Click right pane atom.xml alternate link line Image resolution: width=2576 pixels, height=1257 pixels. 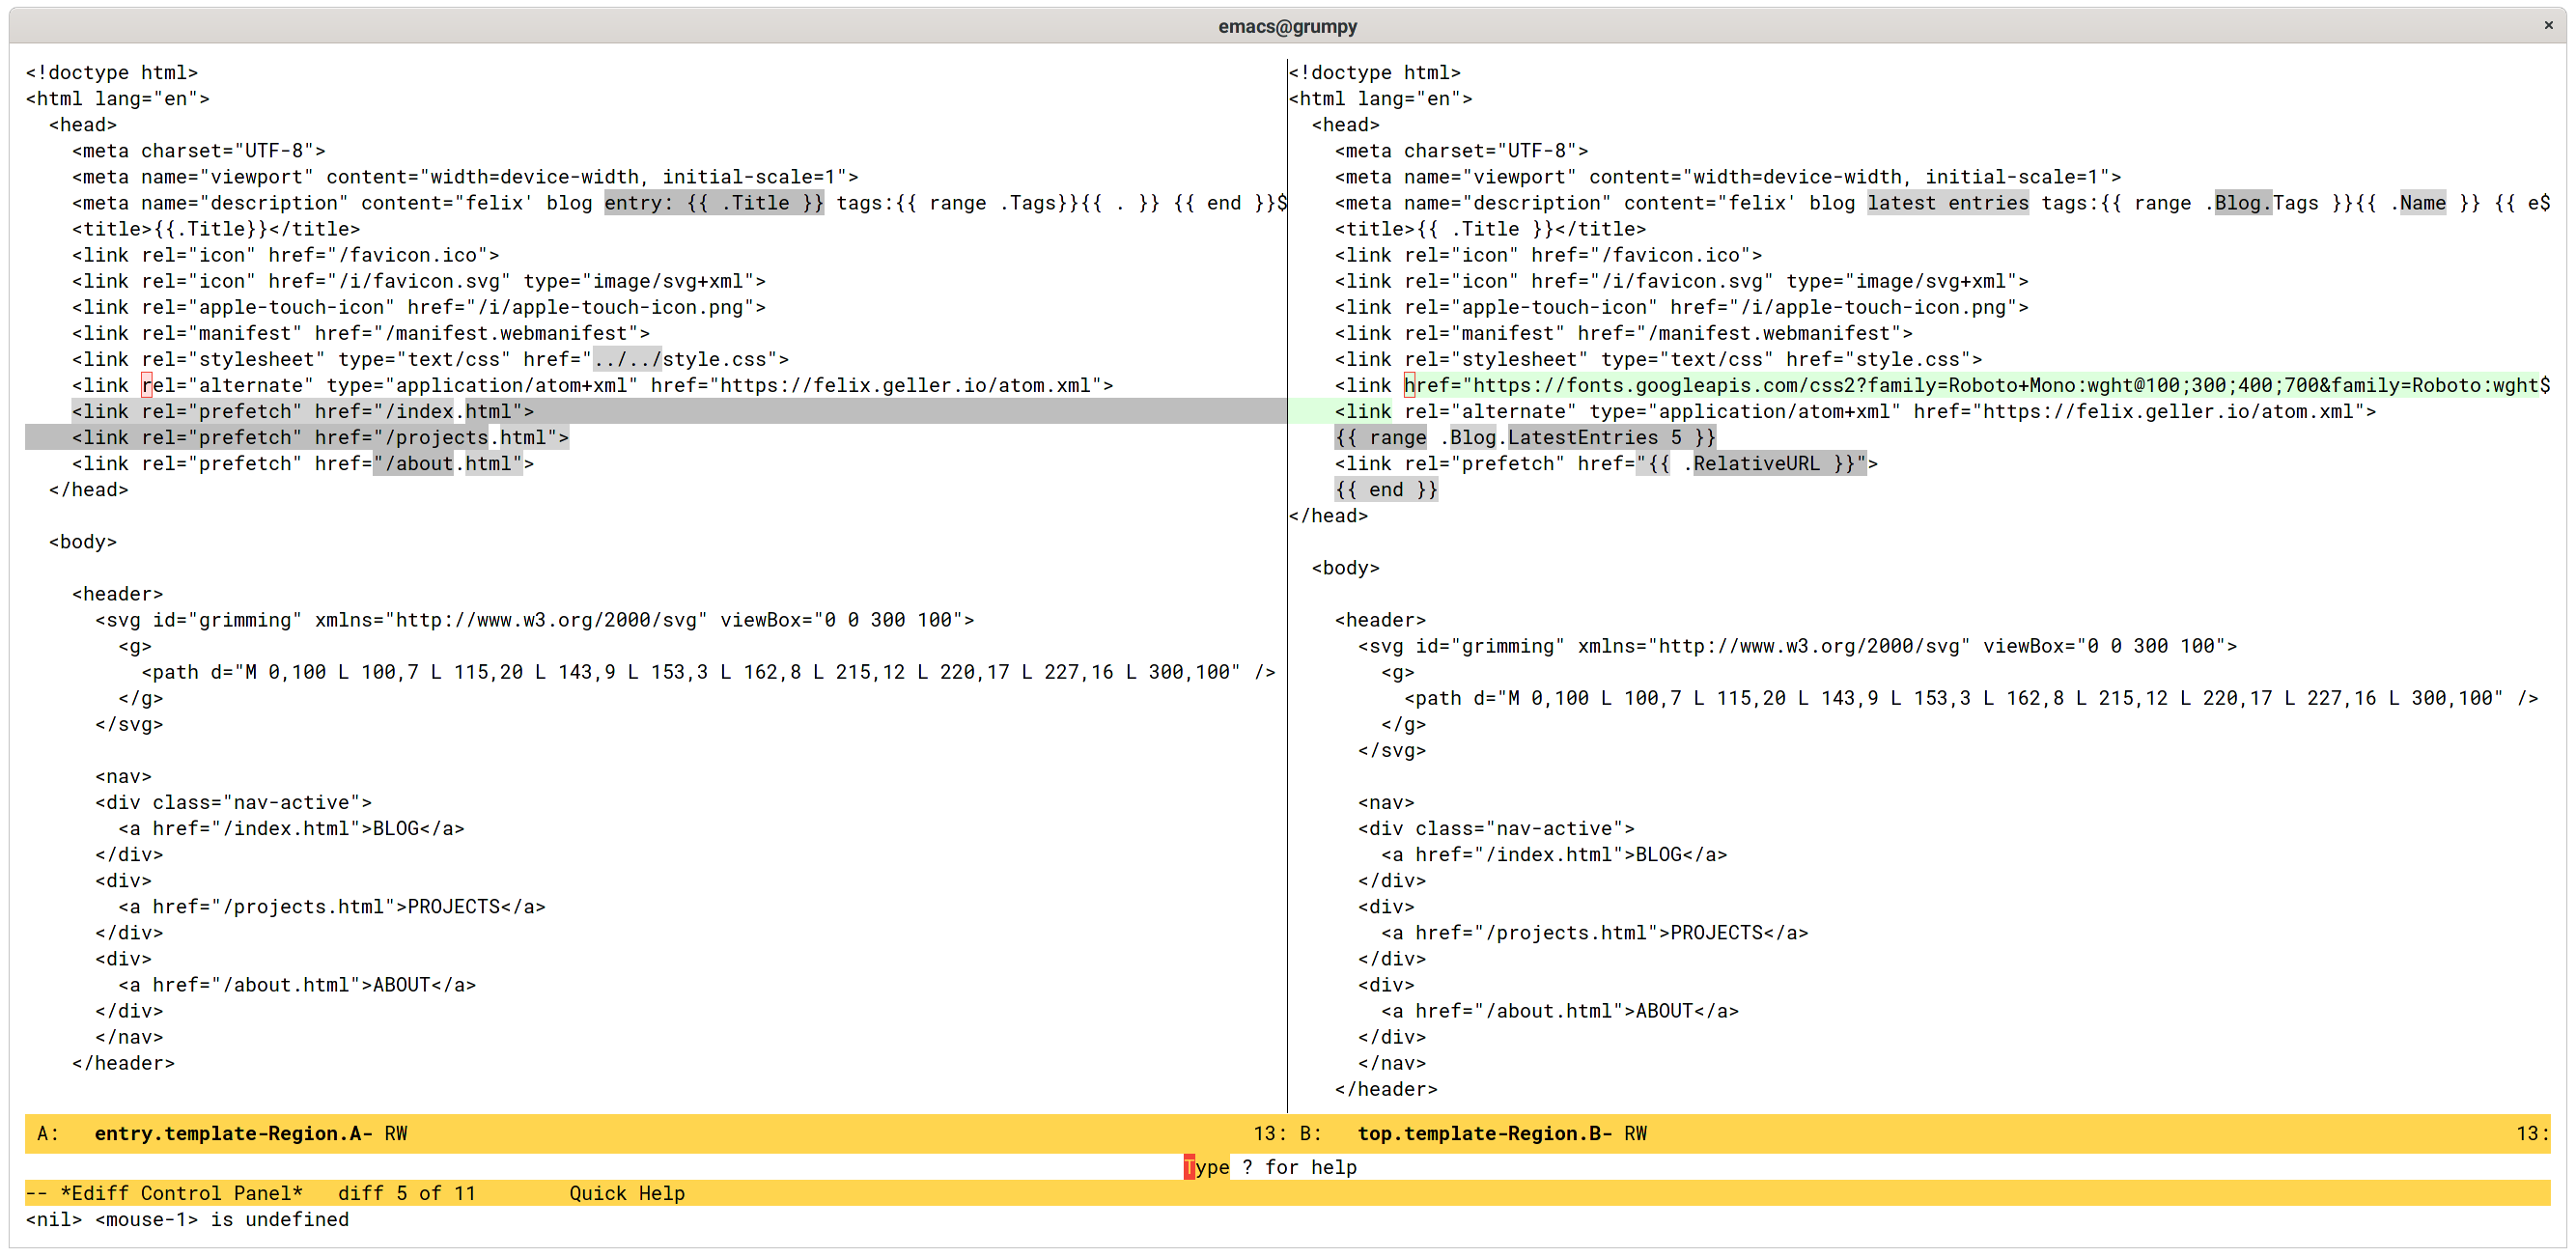coord(1855,411)
